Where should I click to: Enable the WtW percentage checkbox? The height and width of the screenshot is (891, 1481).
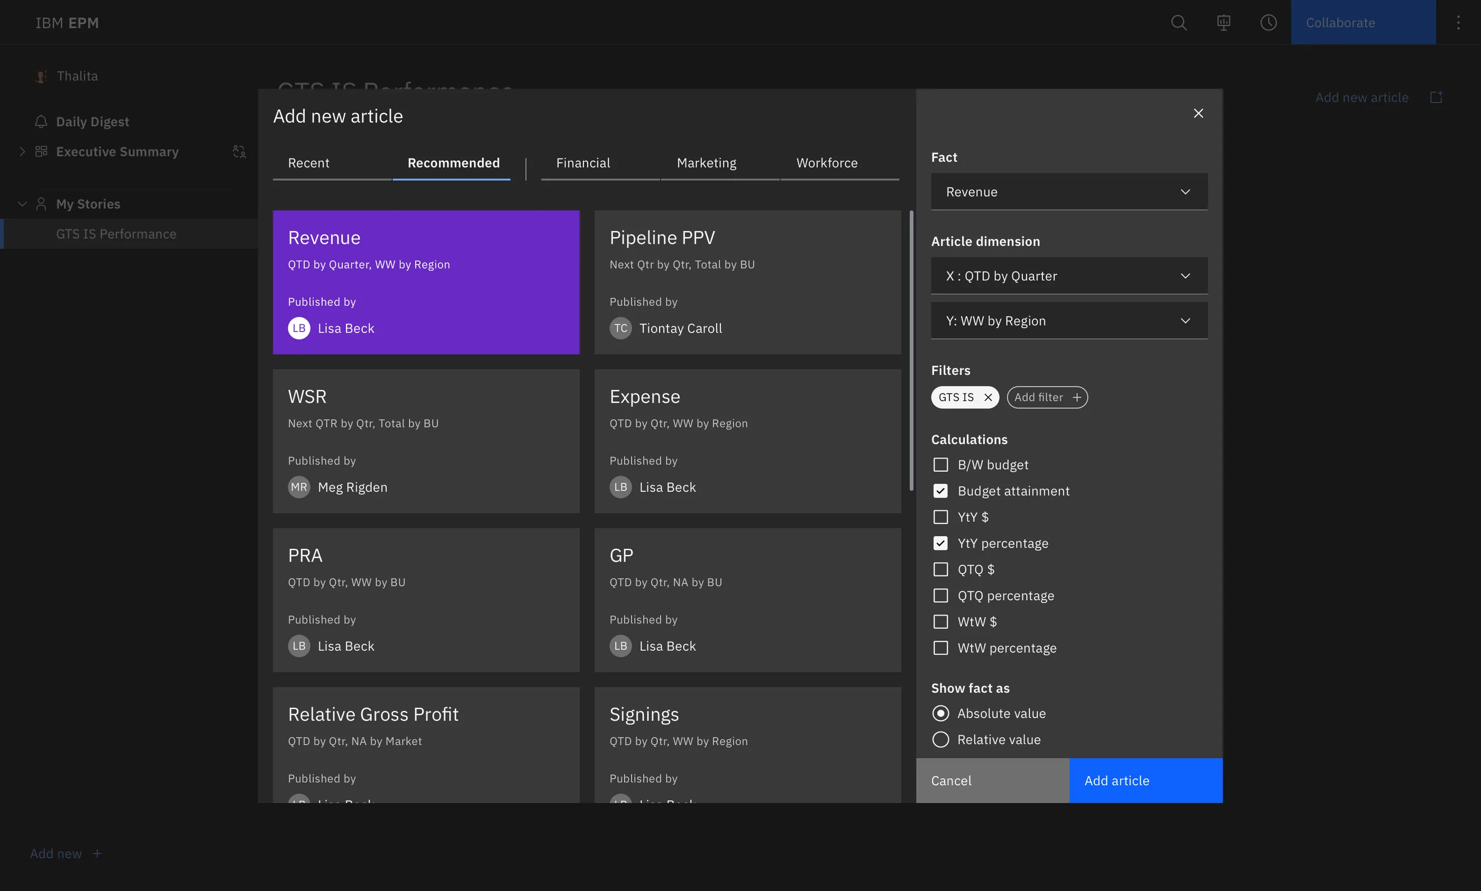click(x=940, y=648)
